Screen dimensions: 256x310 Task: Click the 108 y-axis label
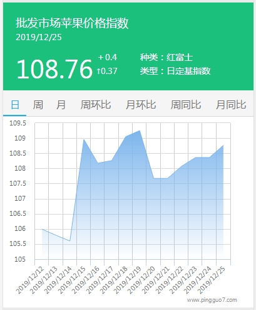(20, 168)
